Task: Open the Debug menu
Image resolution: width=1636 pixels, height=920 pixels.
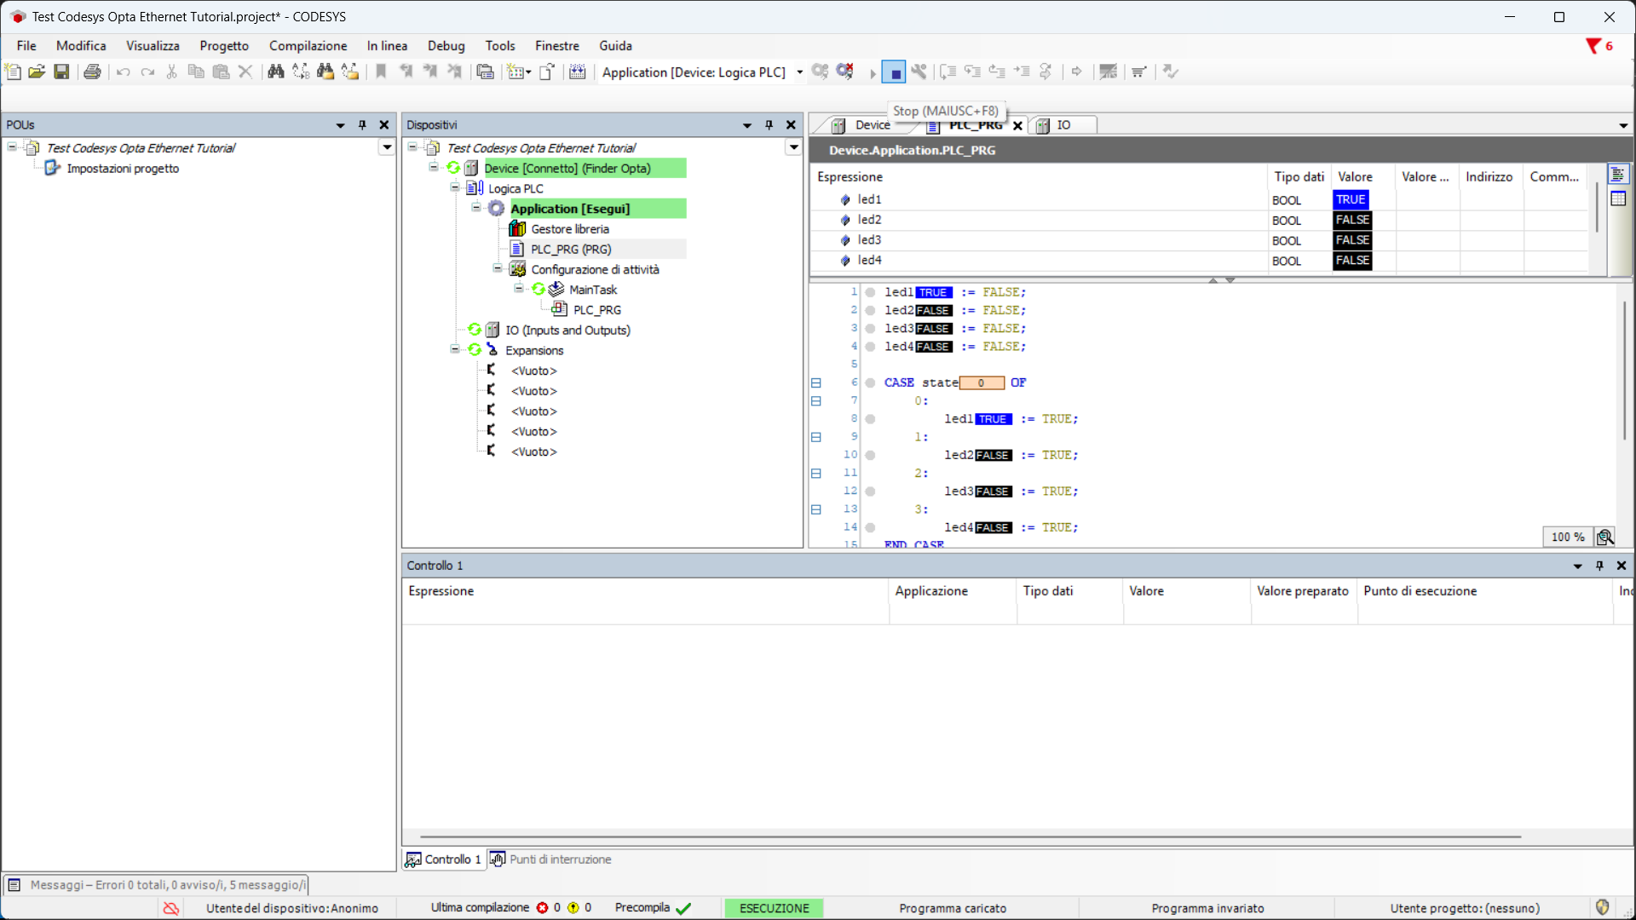Action: tap(446, 46)
